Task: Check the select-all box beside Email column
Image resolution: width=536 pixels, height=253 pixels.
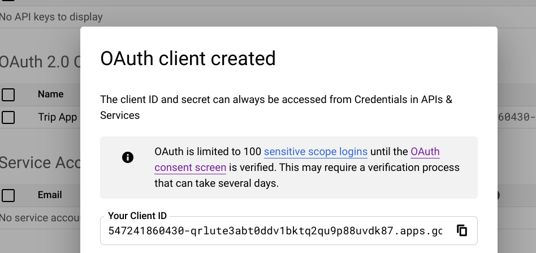Action: 8,195
